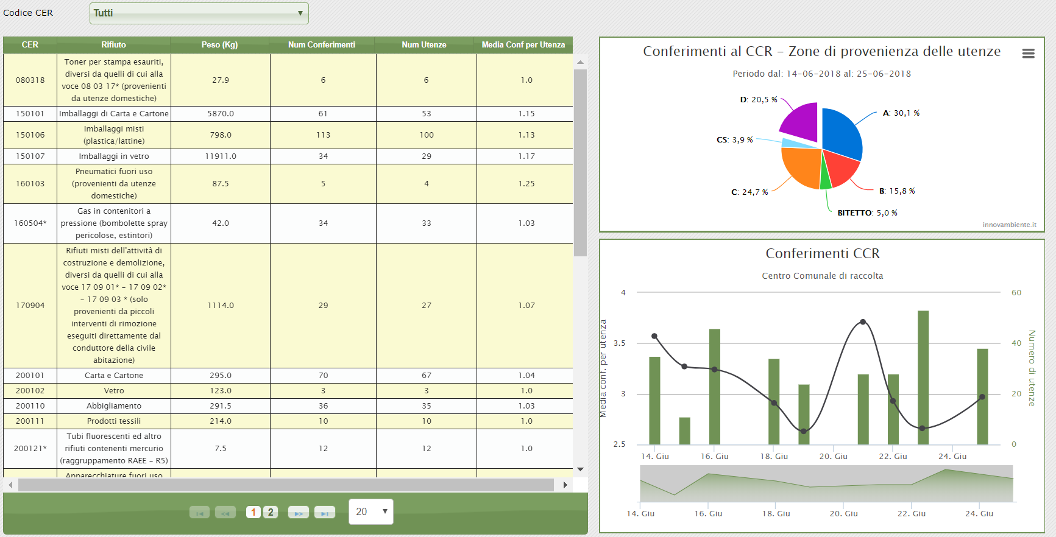This screenshot has height=537, width=1056.
Task: Go to first page of table
Action: pyautogui.click(x=199, y=513)
